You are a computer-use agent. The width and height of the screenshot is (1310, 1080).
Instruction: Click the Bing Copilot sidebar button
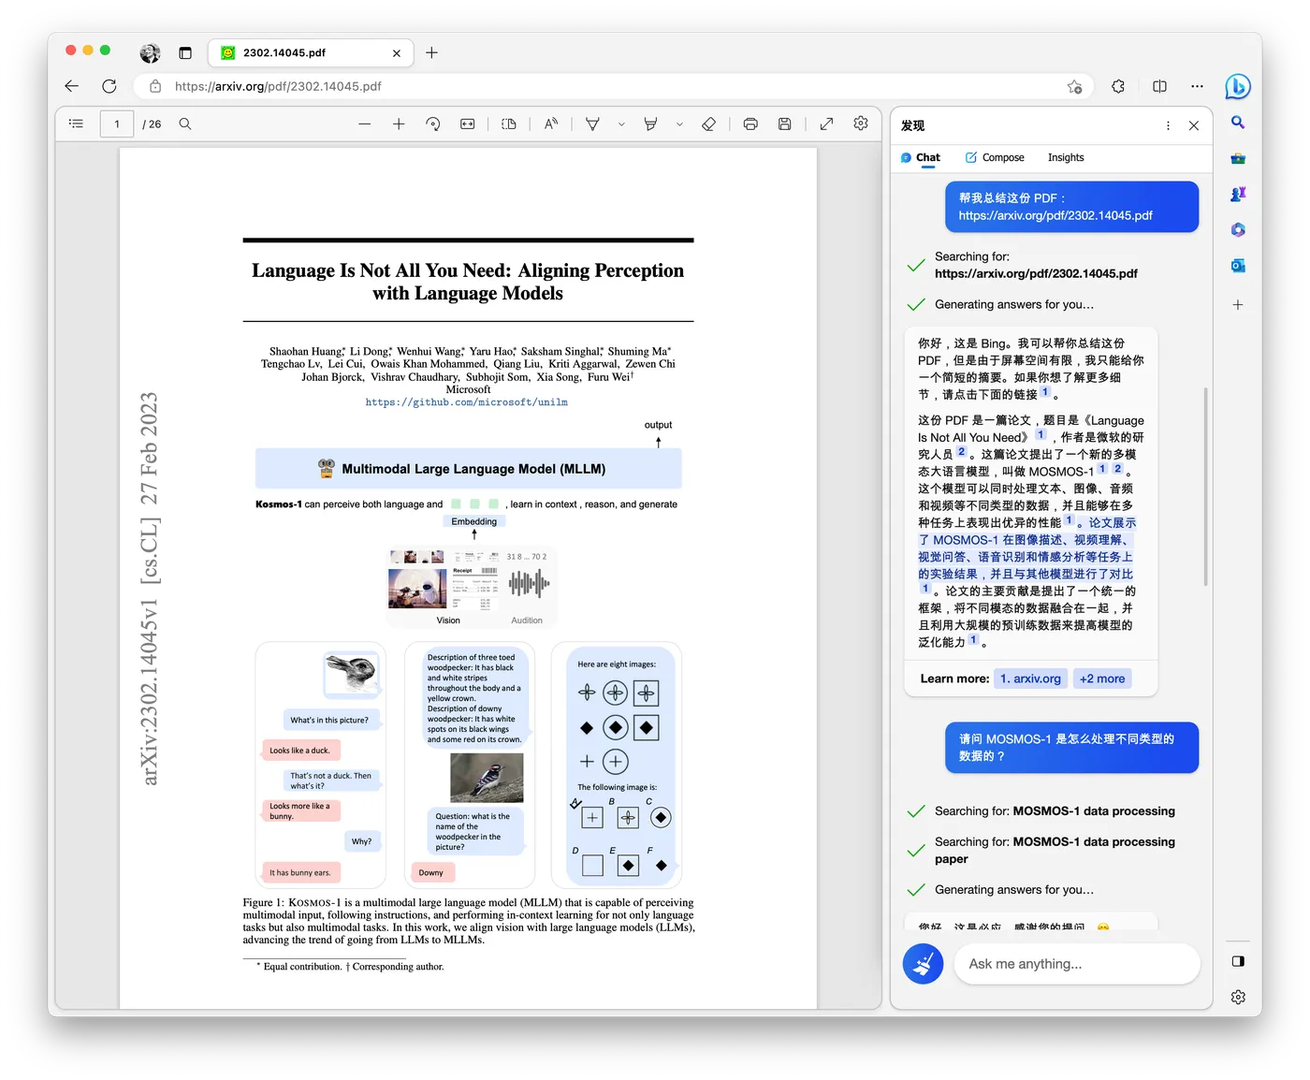(1237, 86)
